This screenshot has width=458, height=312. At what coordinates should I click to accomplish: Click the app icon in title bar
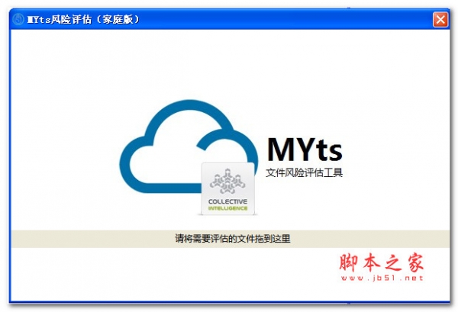coord(18,20)
